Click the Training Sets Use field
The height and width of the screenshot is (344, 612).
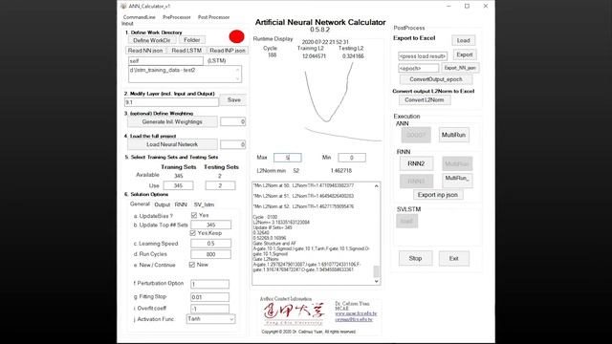point(178,185)
